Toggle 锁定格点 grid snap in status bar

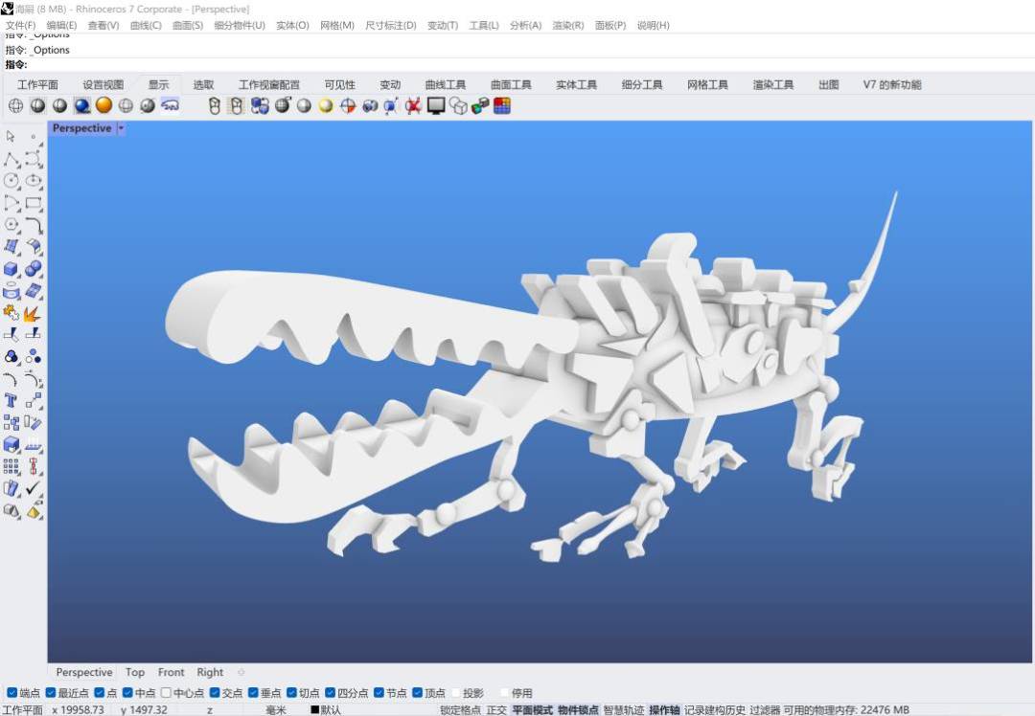click(460, 710)
